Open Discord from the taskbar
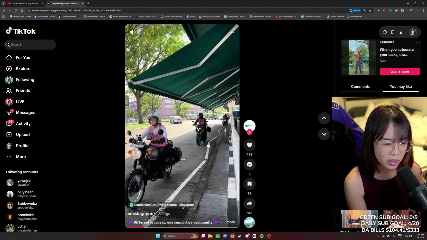Viewport: 427px width, 240px height. [247, 236]
